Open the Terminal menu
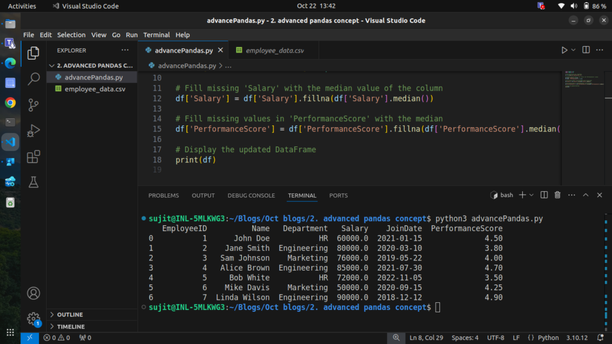Viewport: 612px width, 344px height. click(x=156, y=35)
